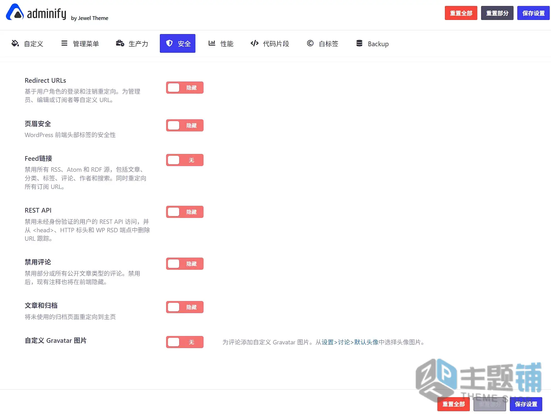551x414 pixels.
Task: Click the Redirect URLs heading
Action: tap(45, 81)
